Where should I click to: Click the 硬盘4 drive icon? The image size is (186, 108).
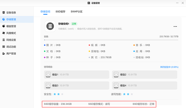click(116, 85)
